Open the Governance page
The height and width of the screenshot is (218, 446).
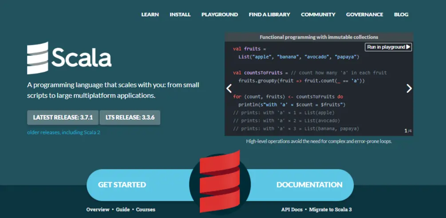pyautogui.click(x=365, y=15)
